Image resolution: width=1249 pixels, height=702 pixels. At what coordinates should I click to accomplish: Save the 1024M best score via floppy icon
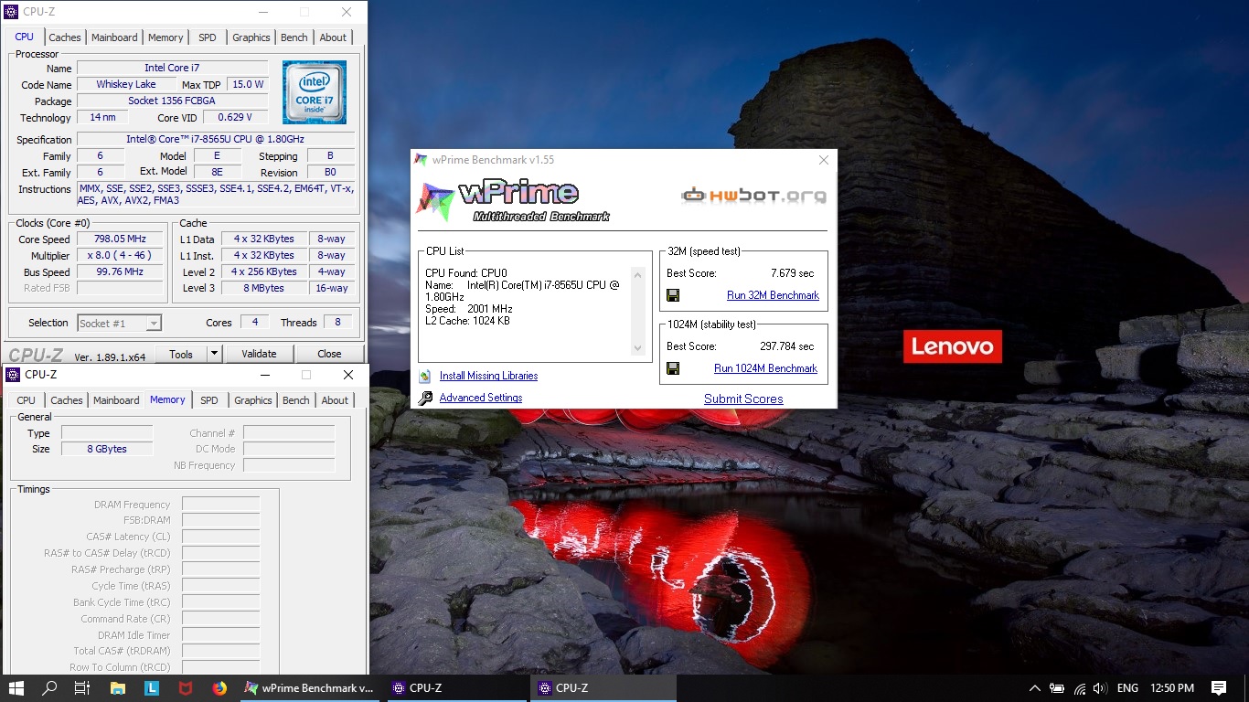[x=673, y=368]
